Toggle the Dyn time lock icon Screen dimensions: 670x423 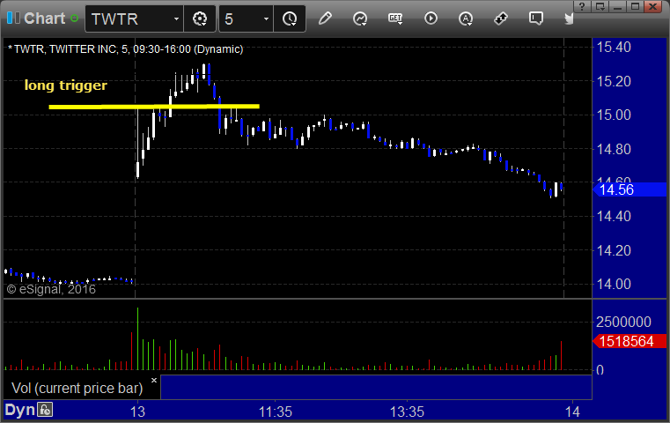tap(45, 410)
